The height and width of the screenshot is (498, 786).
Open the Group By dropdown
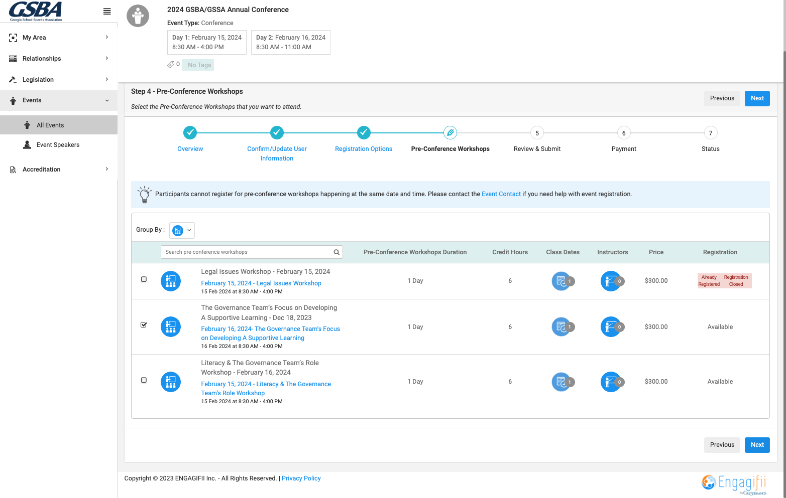[x=182, y=230]
